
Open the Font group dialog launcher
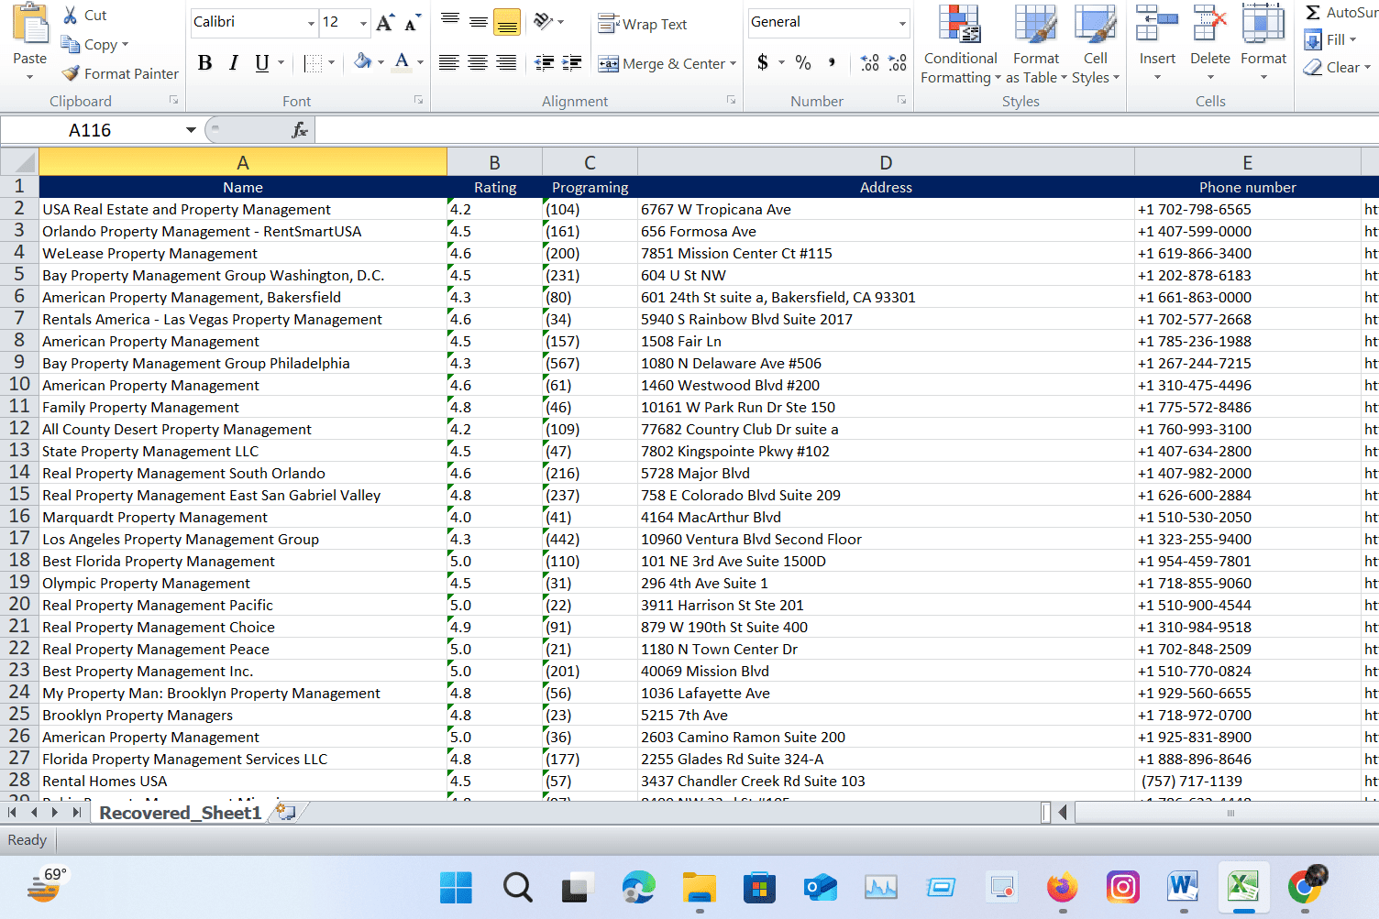tap(418, 100)
